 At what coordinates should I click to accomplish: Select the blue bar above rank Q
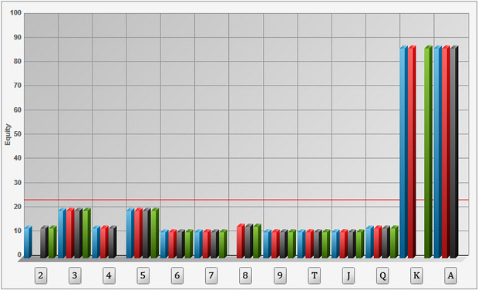click(370, 242)
